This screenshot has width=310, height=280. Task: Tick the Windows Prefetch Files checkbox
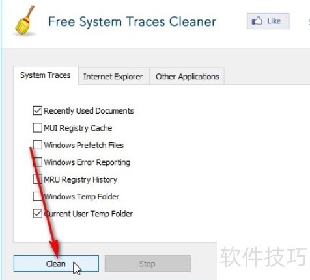pos(37,145)
